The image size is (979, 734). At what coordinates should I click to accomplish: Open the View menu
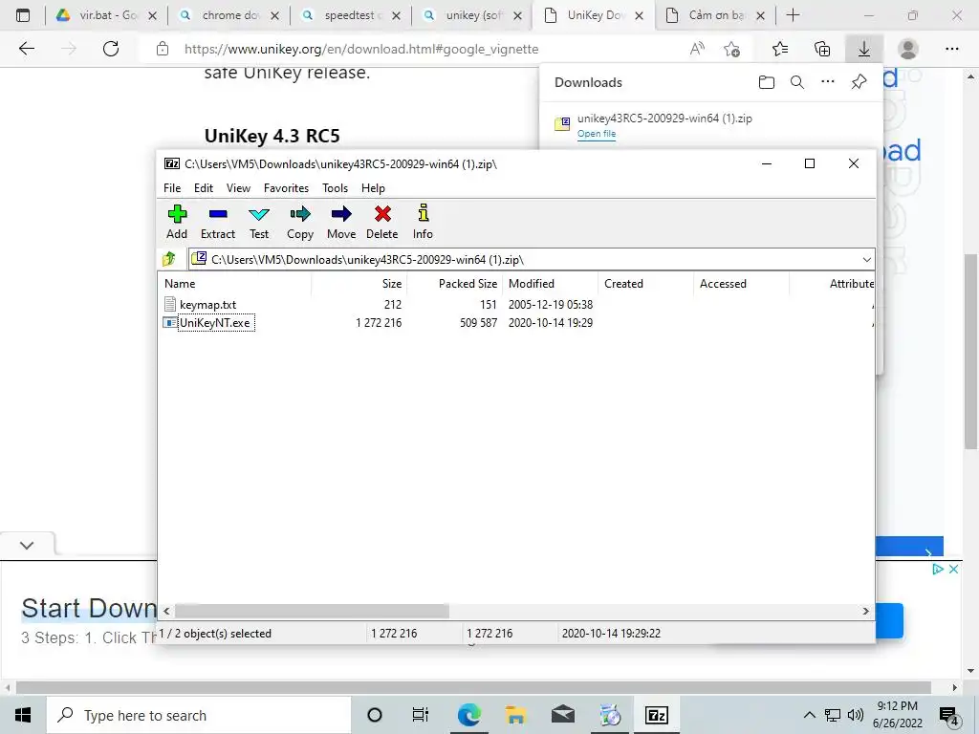[238, 188]
